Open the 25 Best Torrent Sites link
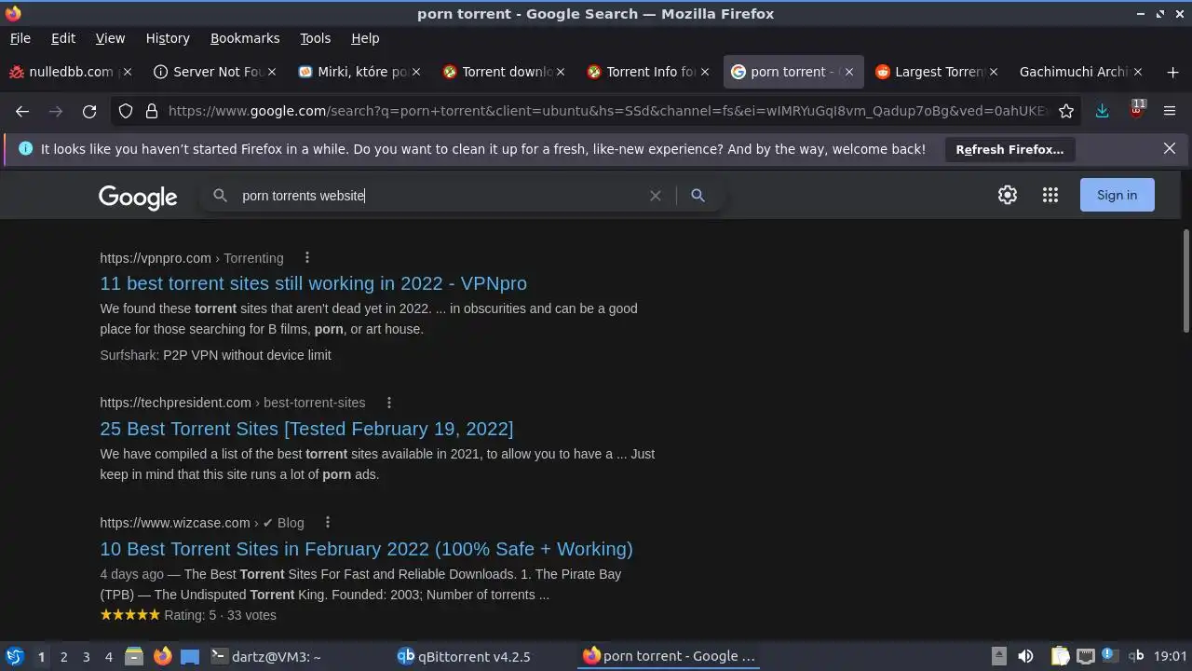 tap(306, 429)
